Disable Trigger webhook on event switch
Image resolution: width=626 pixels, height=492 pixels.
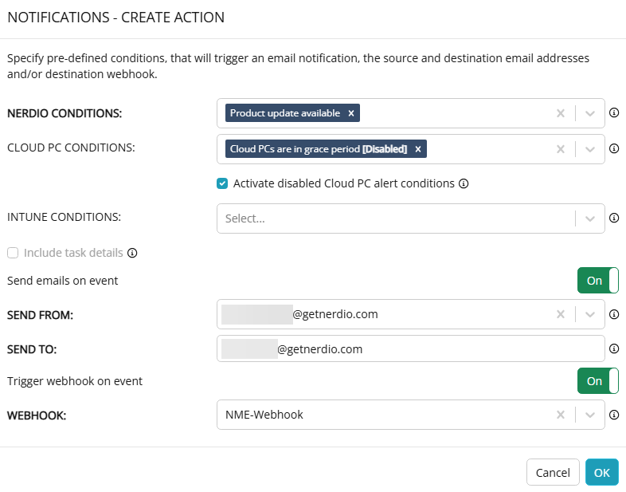597,381
